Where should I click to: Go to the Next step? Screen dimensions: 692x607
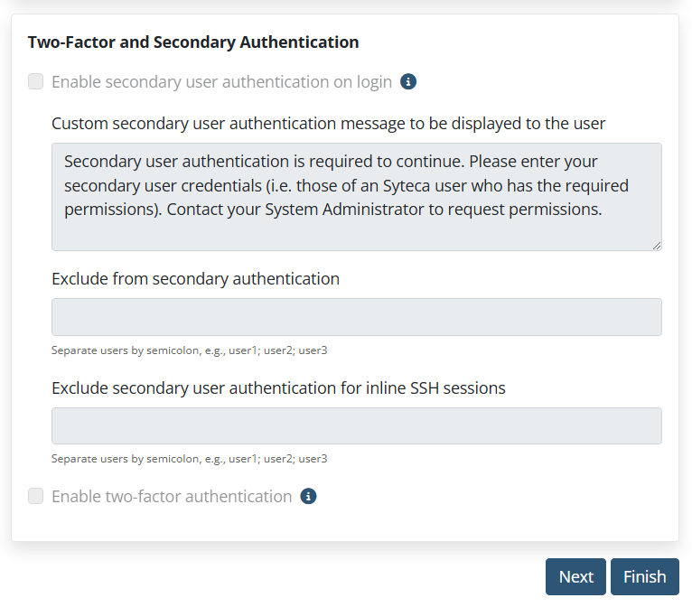pos(575,576)
